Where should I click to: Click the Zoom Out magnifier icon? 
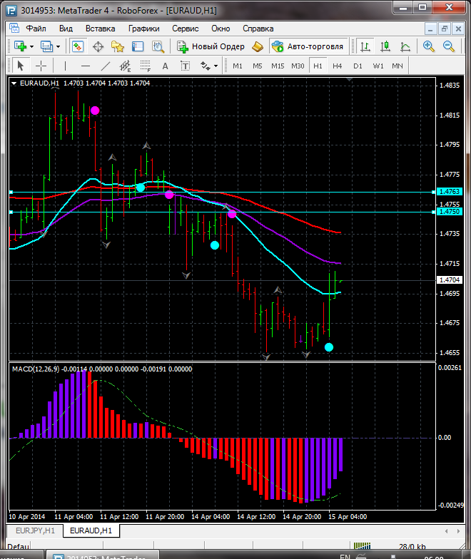[x=449, y=46]
